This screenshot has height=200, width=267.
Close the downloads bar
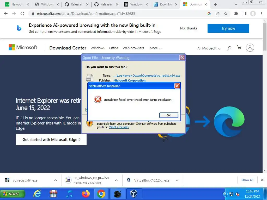tap(262, 180)
